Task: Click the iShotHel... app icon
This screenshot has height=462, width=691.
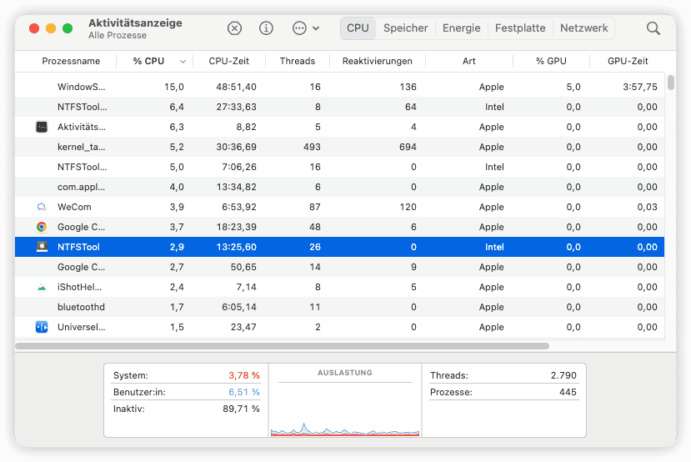Action: pos(42,288)
